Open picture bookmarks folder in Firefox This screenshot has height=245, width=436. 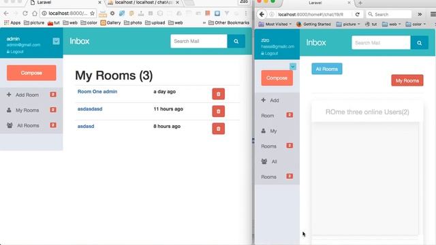tap(348, 24)
